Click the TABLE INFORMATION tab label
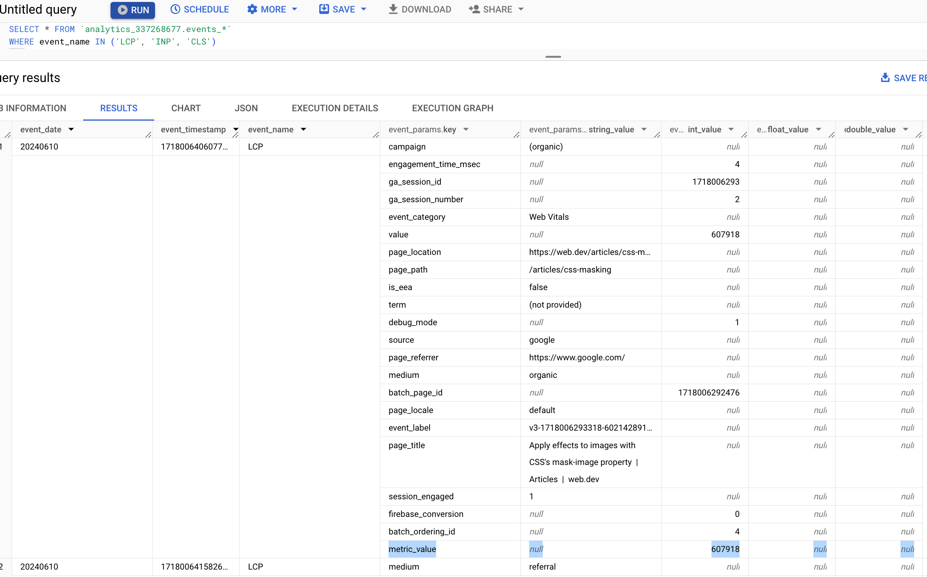Viewport: 927px width, 577px height. tap(33, 108)
